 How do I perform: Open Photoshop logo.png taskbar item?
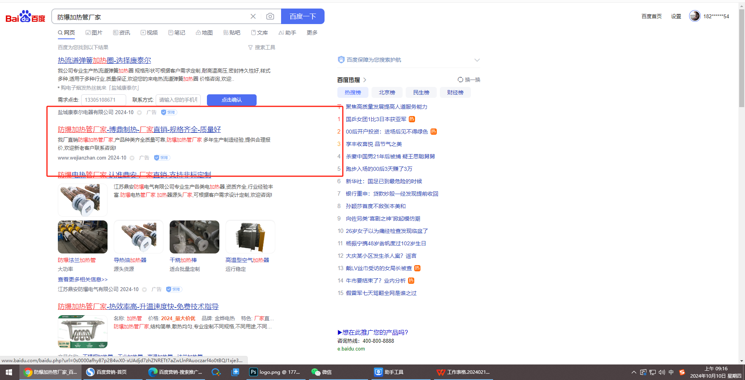tap(275, 372)
